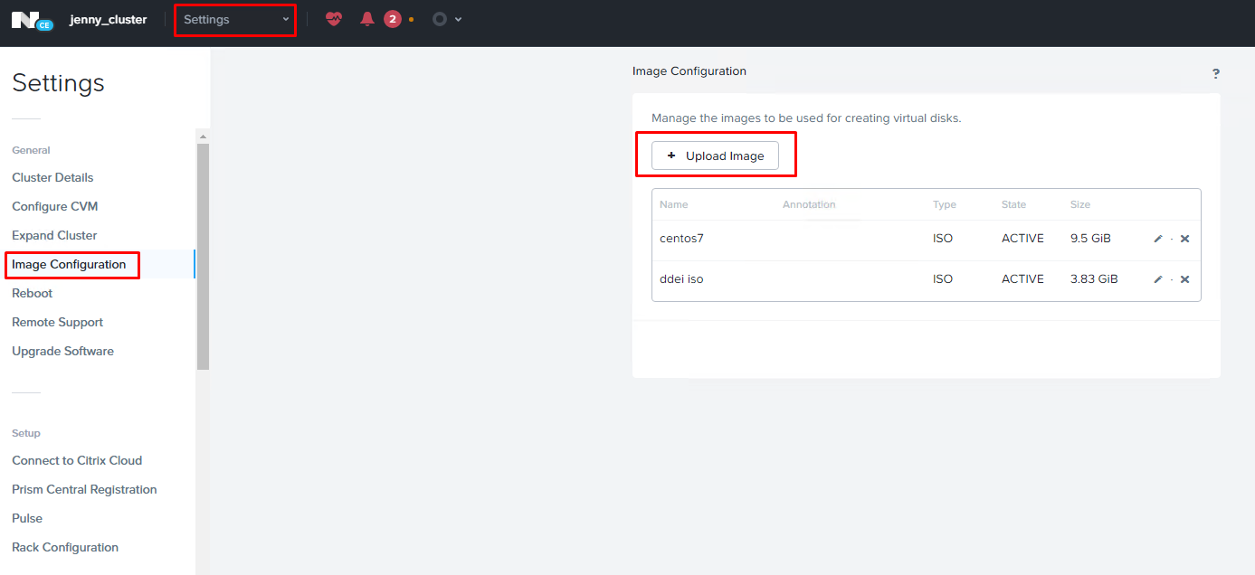Expand the tasks circle dropdown

447,19
